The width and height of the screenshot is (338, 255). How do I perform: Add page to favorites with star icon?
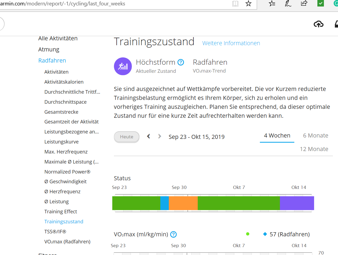(248, 4)
